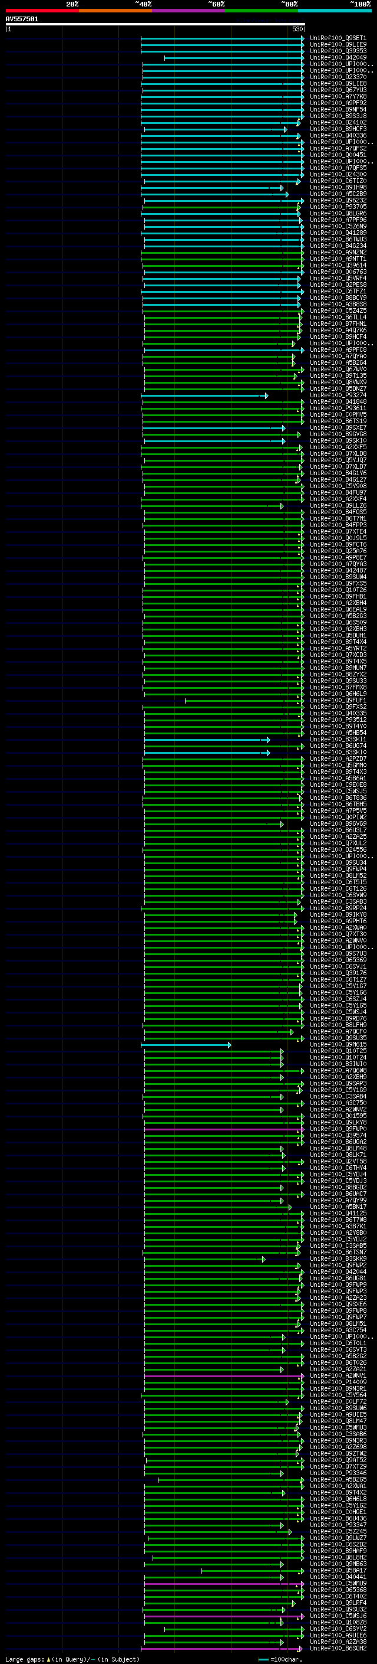This screenshot has width=377, height=1664.
Task: Click label UniRef100_Q00451
Action: (338, 155)
